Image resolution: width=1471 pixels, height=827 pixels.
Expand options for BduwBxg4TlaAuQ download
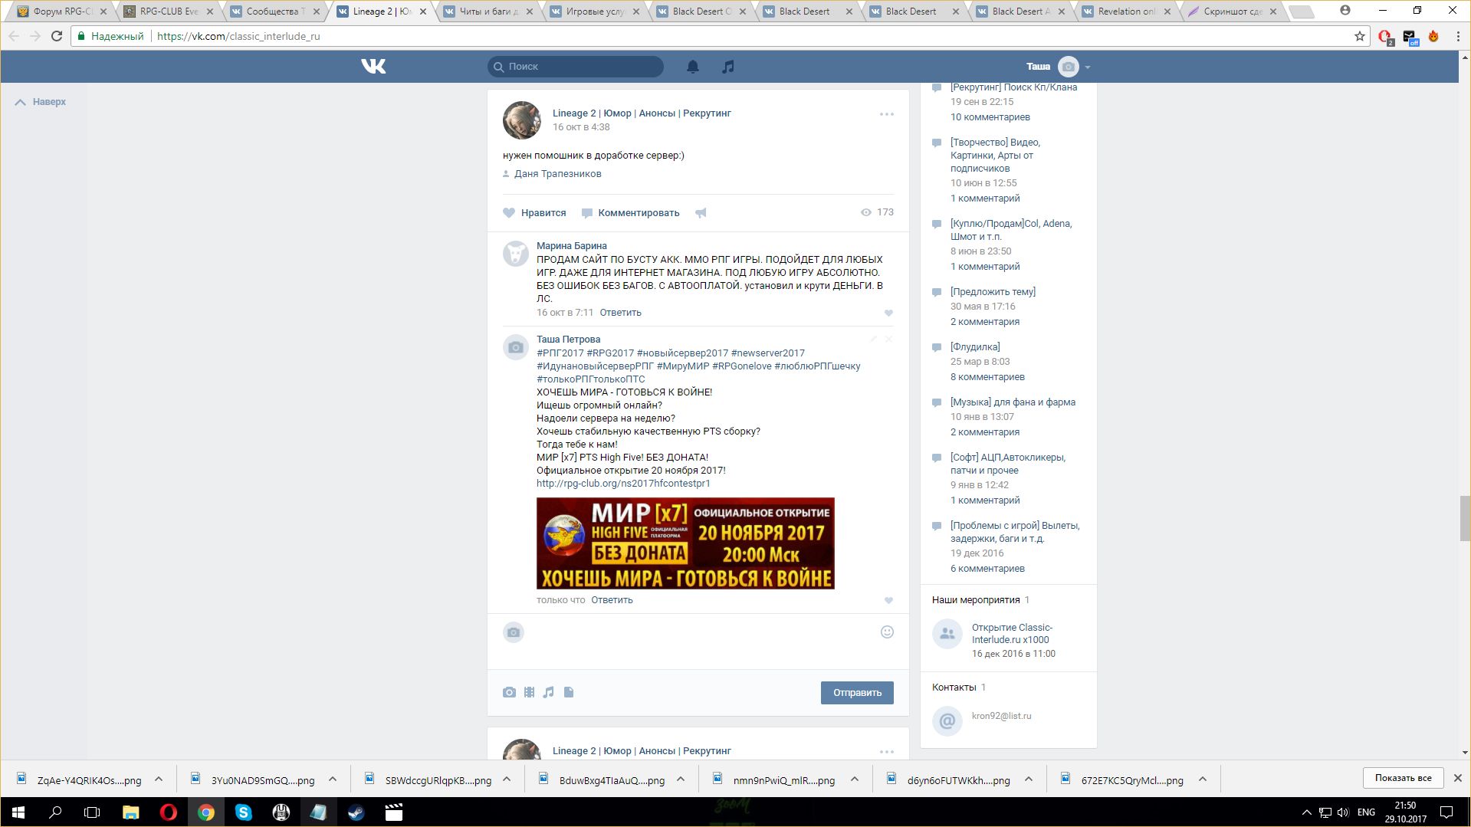[681, 779]
